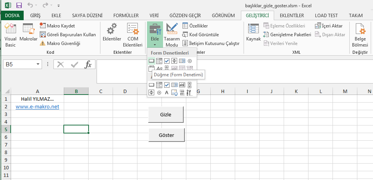Select the form control combo box icon
This screenshot has width=373, height=180.
[x=159, y=61]
